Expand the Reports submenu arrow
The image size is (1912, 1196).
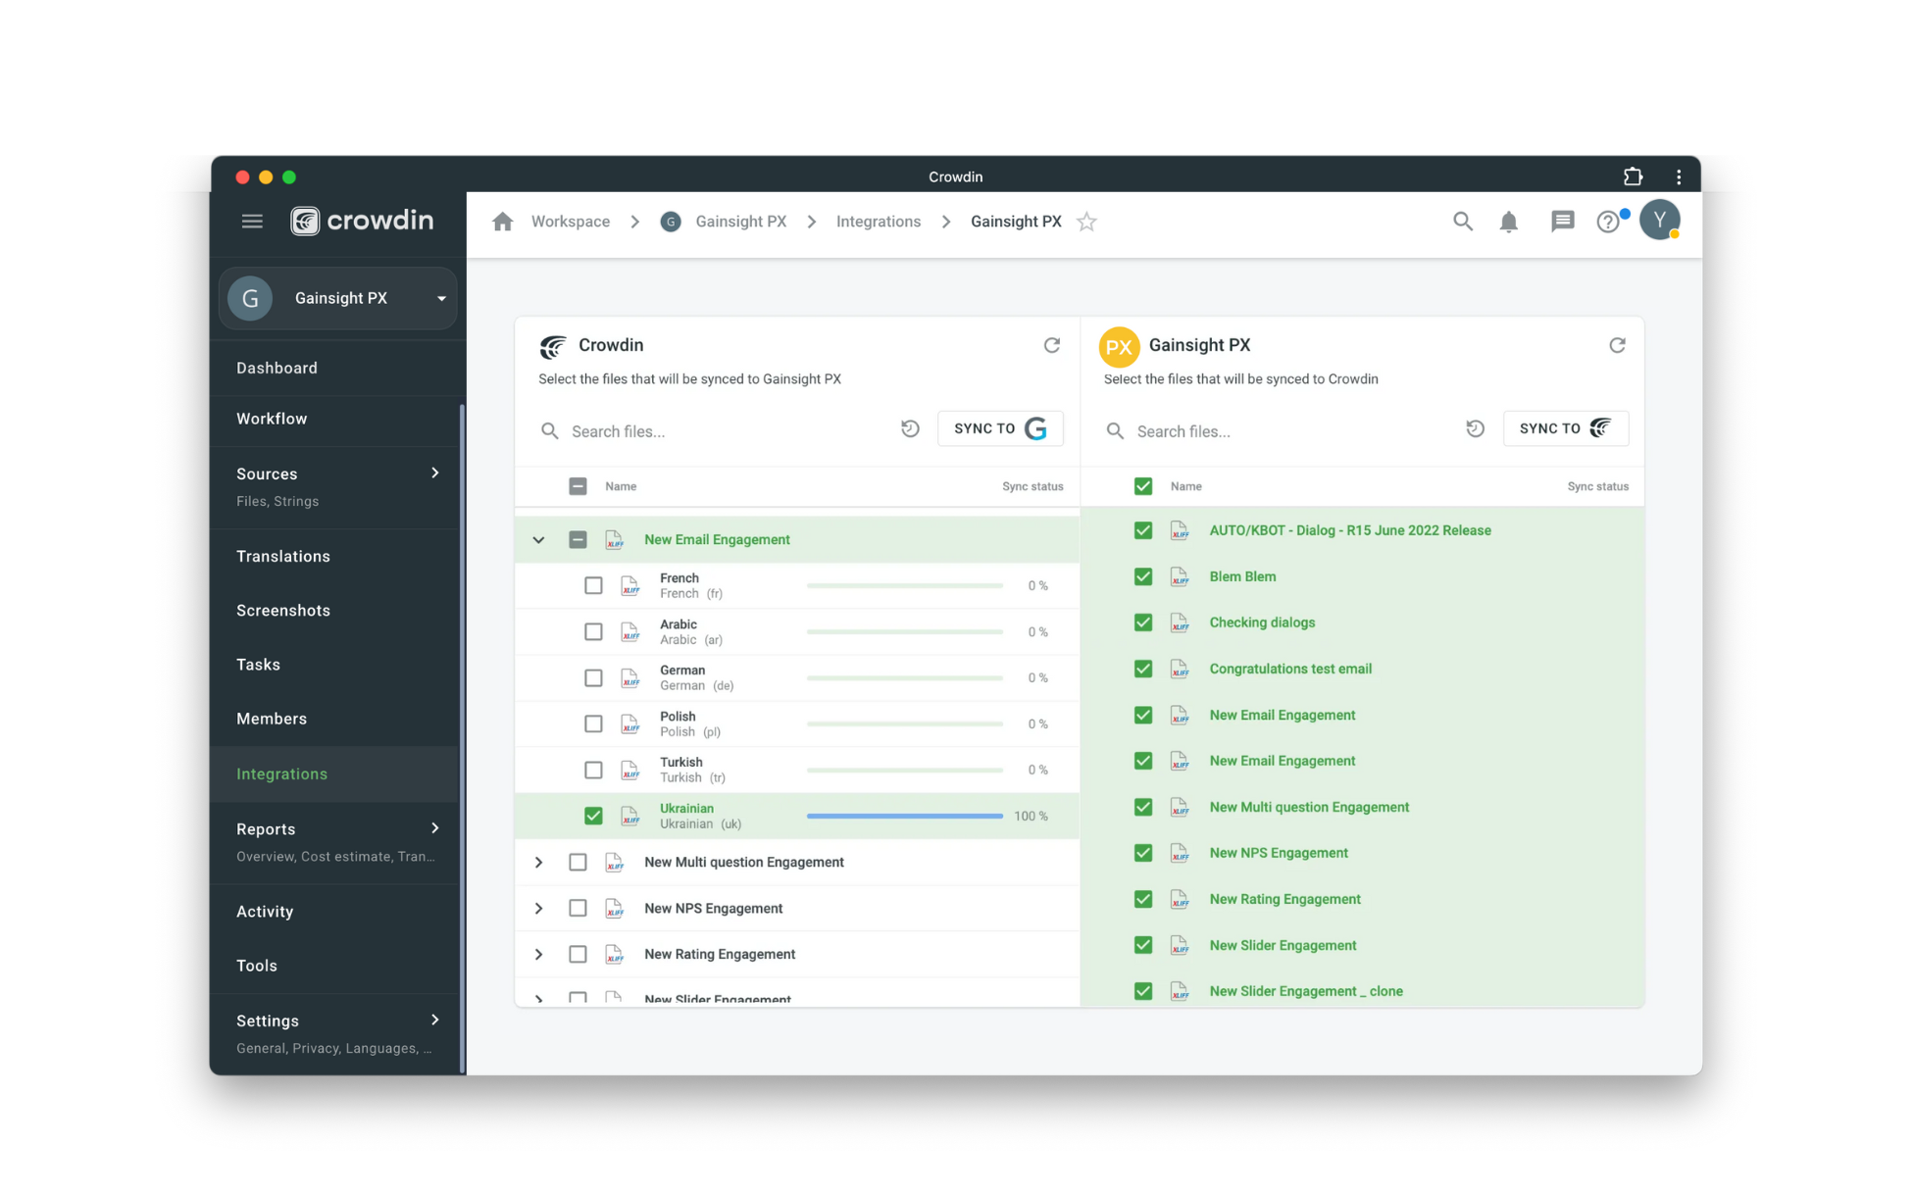coord(435,828)
